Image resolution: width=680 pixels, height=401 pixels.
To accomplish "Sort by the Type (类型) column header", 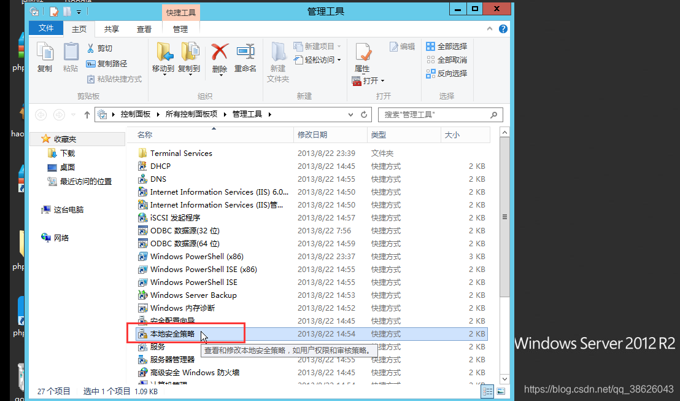I will click(x=404, y=135).
